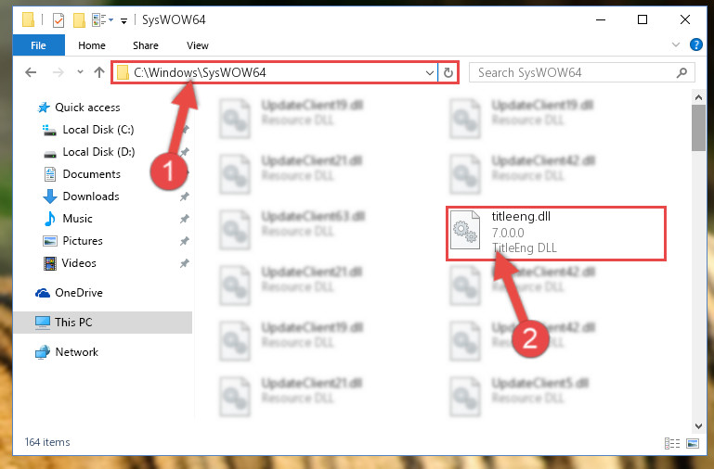
Task: Expand the ribbon with the chevron
Action: 676,44
